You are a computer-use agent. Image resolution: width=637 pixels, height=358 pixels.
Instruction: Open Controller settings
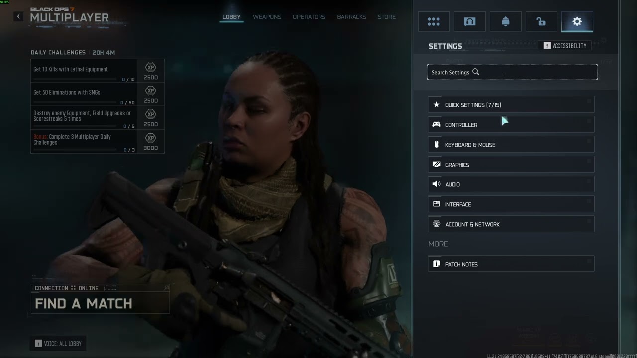[511, 125]
